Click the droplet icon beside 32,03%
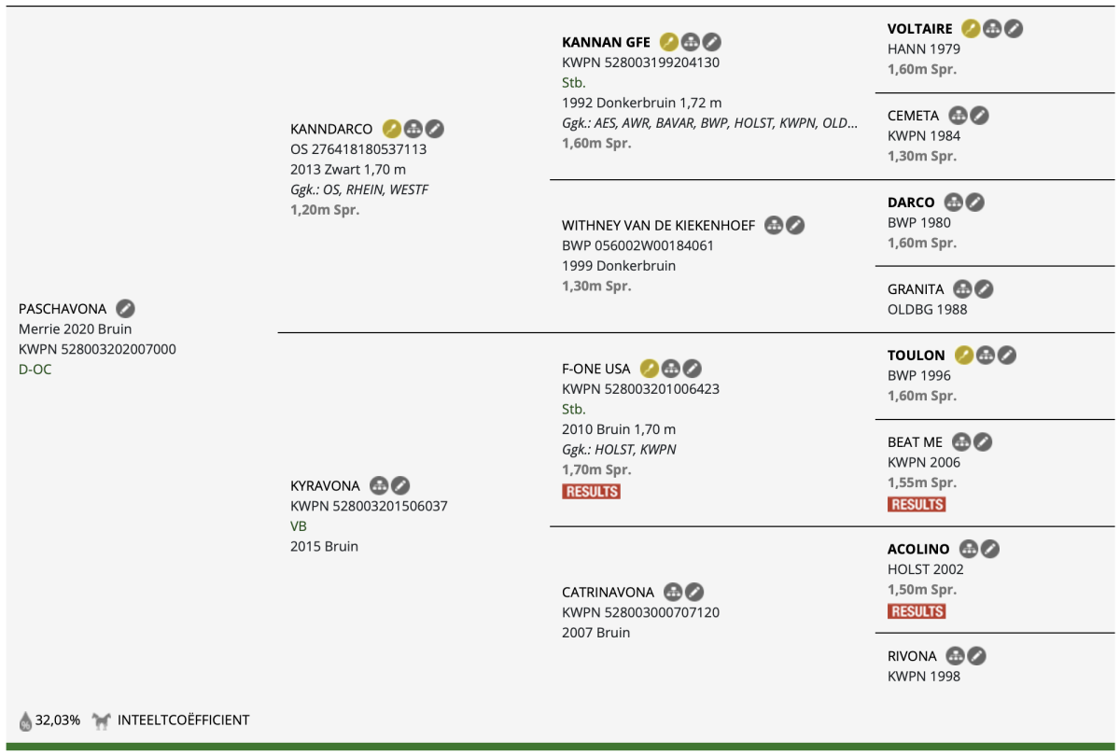1120x755 pixels. [x=25, y=720]
